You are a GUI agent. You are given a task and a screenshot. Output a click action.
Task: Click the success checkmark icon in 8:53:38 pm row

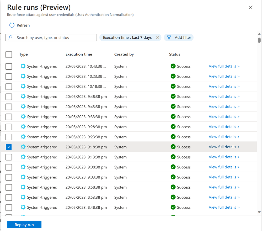(173, 197)
